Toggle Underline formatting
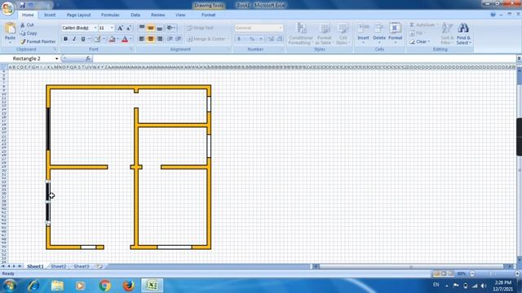 pyautogui.click(x=83, y=39)
